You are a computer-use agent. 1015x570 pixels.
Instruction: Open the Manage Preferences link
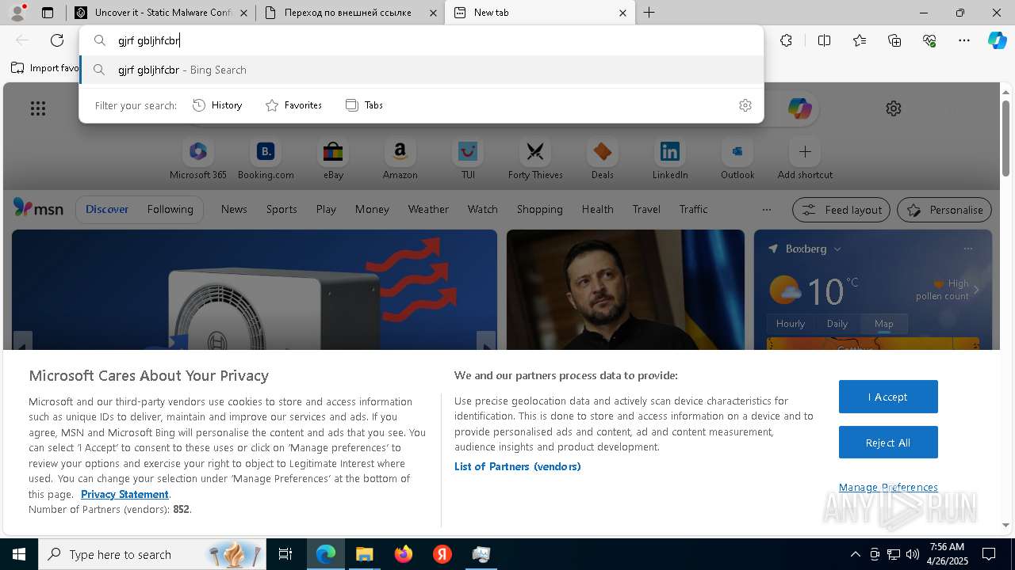click(888, 487)
